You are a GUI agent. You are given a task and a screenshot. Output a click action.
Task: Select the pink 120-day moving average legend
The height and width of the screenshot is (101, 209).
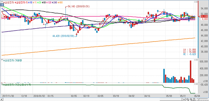tap(49, 3)
